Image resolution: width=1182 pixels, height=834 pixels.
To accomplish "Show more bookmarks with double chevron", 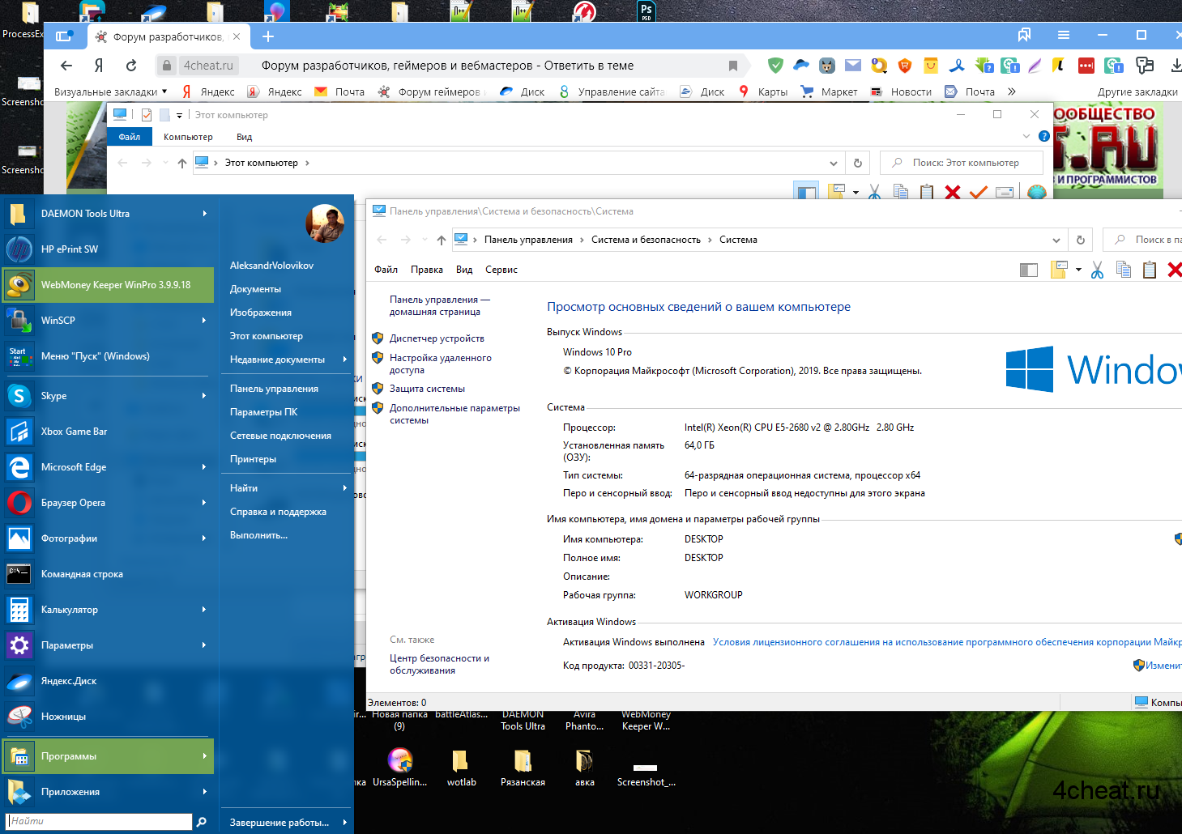I will pyautogui.click(x=1012, y=91).
